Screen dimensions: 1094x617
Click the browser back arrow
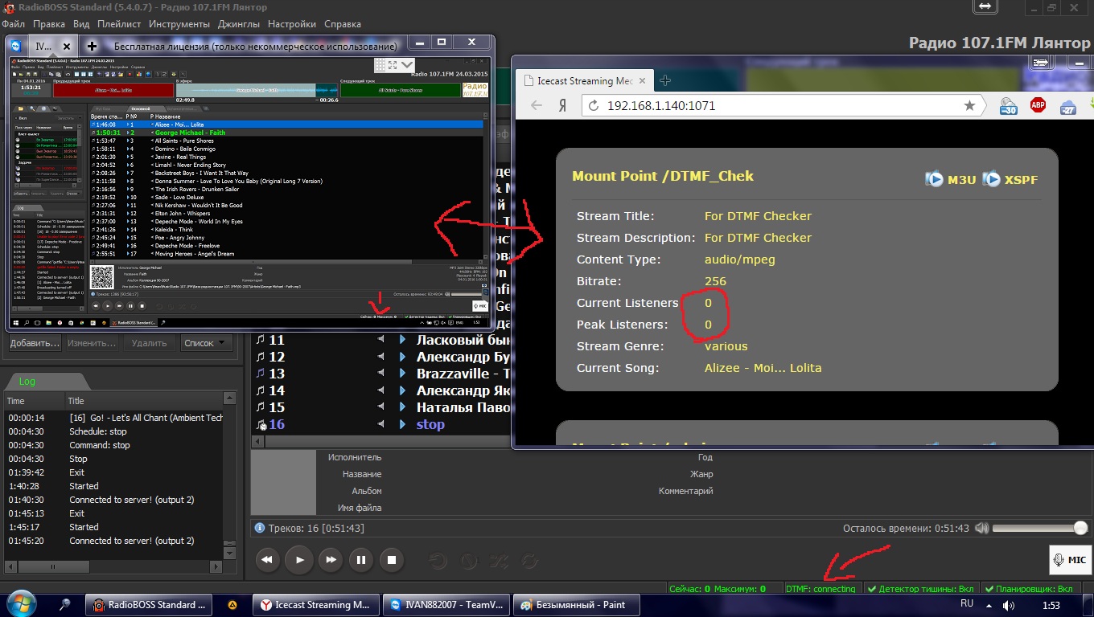(x=537, y=105)
